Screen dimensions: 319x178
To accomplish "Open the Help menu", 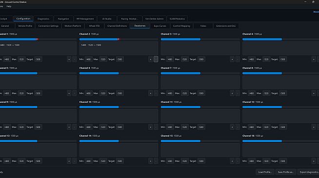I will (9, 6).
